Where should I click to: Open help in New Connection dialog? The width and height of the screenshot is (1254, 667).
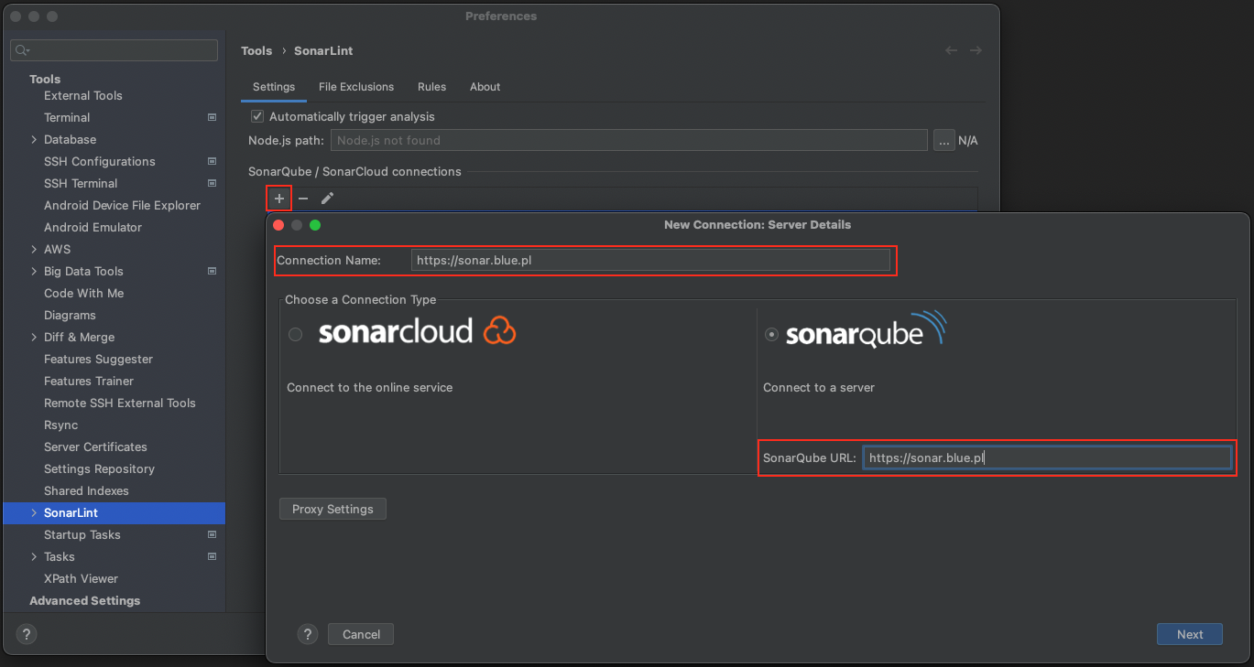click(308, 634)
